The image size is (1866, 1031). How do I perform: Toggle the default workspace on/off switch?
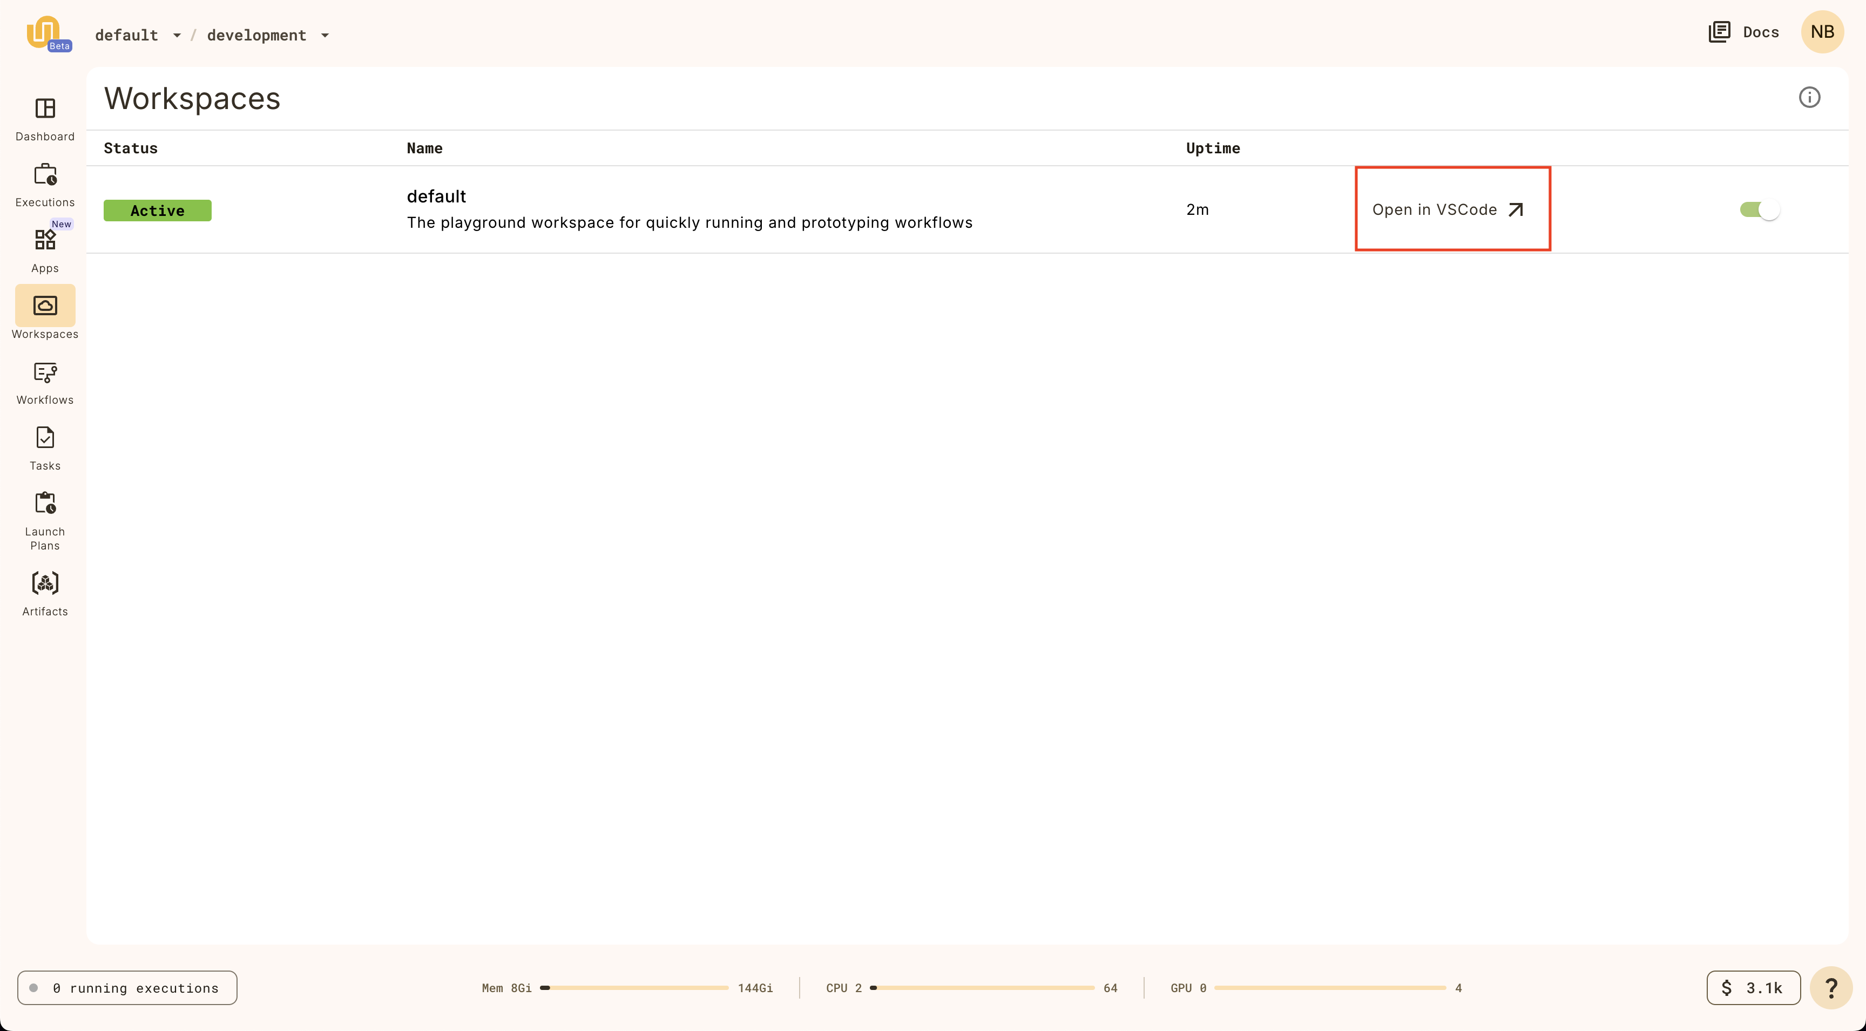(x=1760, y=210)
